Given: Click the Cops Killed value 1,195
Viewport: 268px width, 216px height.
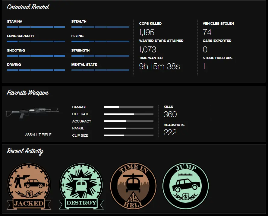Looking at the screenshot, I should coord(147,32).
